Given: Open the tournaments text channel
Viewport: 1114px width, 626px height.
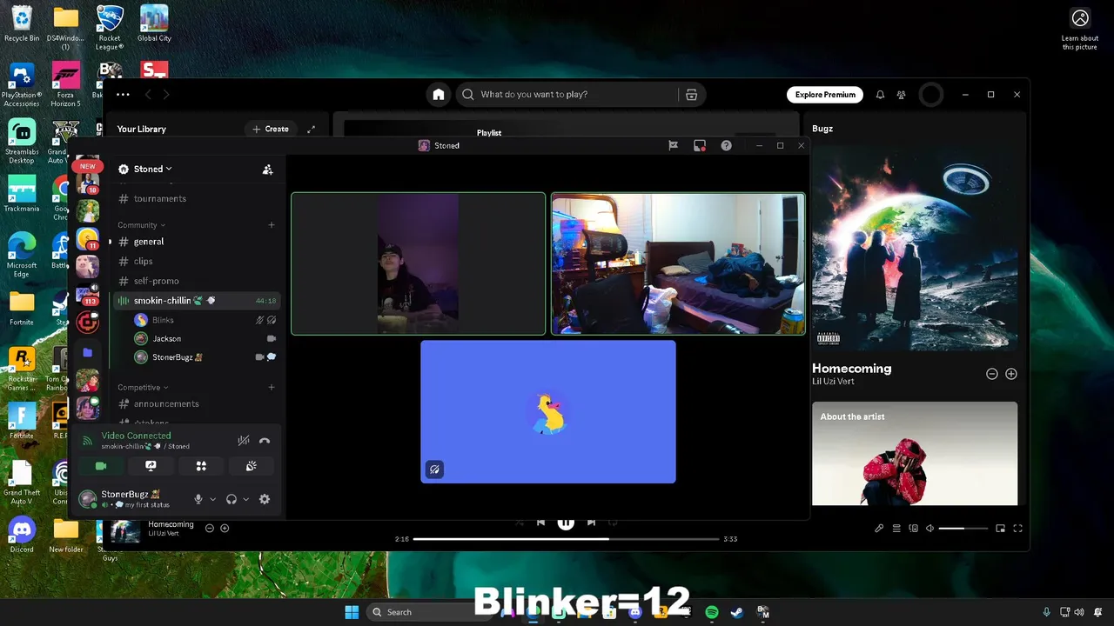Looking at the screenshot, I should coord(198,198).
